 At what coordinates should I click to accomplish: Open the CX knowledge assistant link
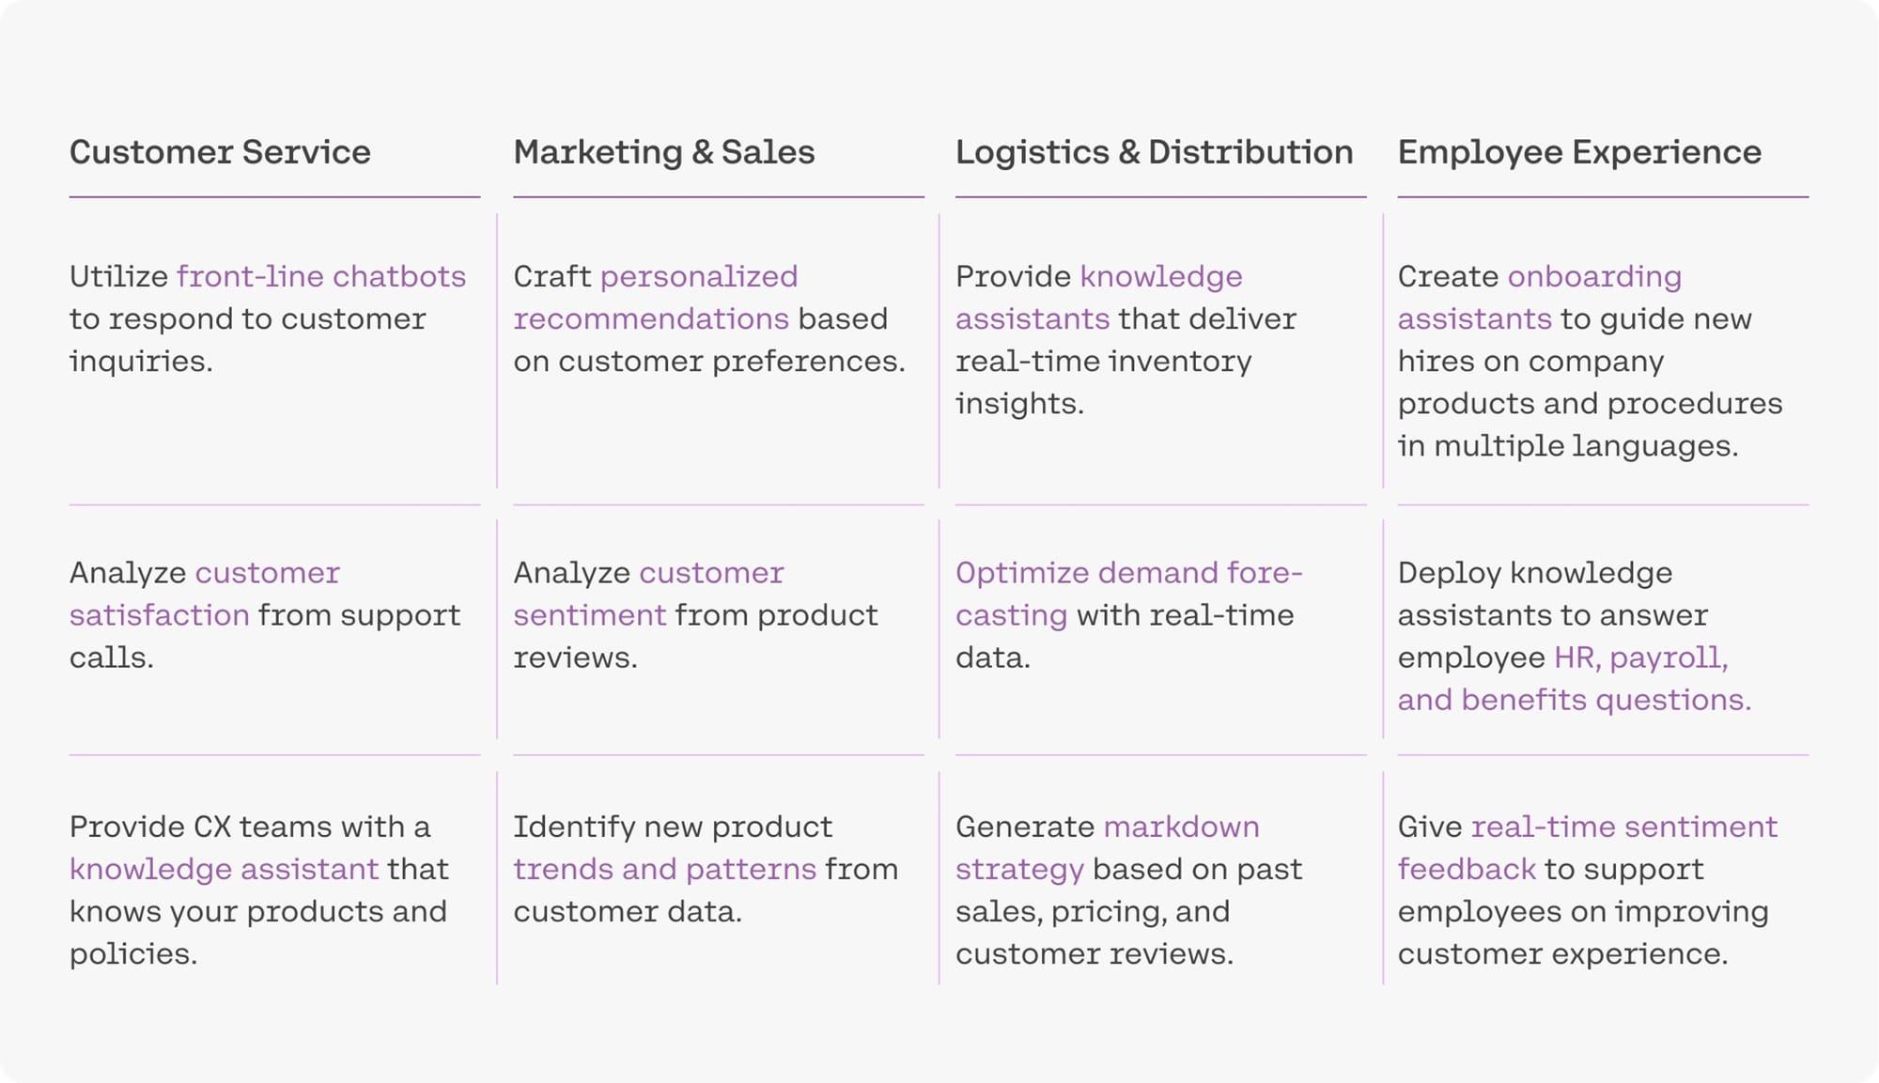coord(224,869)
